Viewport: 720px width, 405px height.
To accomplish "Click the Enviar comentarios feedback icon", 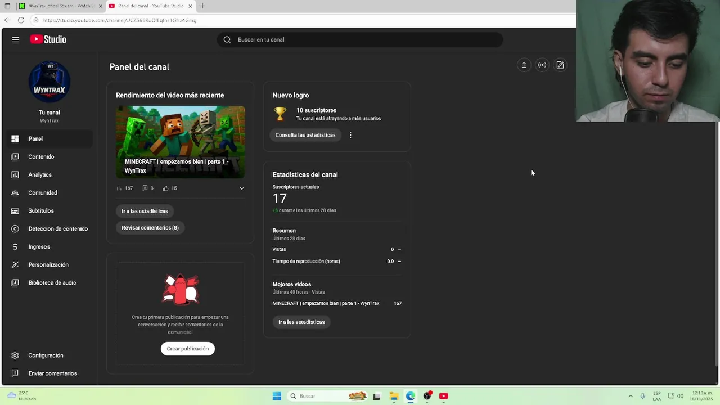I will click(15, 373).
